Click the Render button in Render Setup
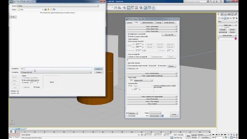Image resolution: width=247 pixels, height=139 pixels. coord(174,114)
